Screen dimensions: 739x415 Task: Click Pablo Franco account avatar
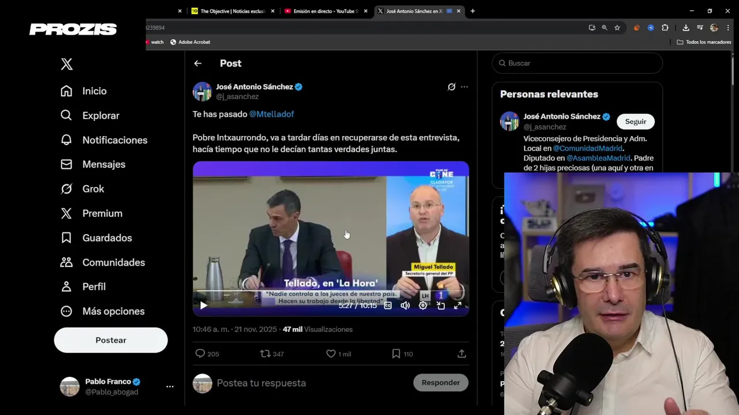click(x=70, y=387)
